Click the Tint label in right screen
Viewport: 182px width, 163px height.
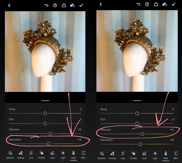tap(103, 120)
